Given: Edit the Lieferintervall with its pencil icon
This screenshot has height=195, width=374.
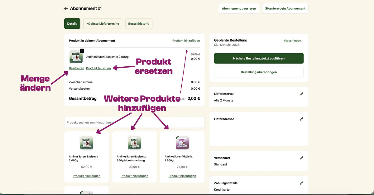Looking at the screenshot, I should coord(301,94).
